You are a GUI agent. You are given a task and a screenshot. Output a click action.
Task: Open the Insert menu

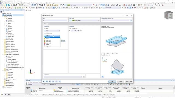pos(14,3)
